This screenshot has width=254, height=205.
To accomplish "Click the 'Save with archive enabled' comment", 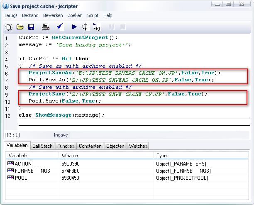I will click(x=80, y=87).
